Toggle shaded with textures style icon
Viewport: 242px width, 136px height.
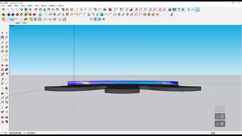tap(26, 9)
